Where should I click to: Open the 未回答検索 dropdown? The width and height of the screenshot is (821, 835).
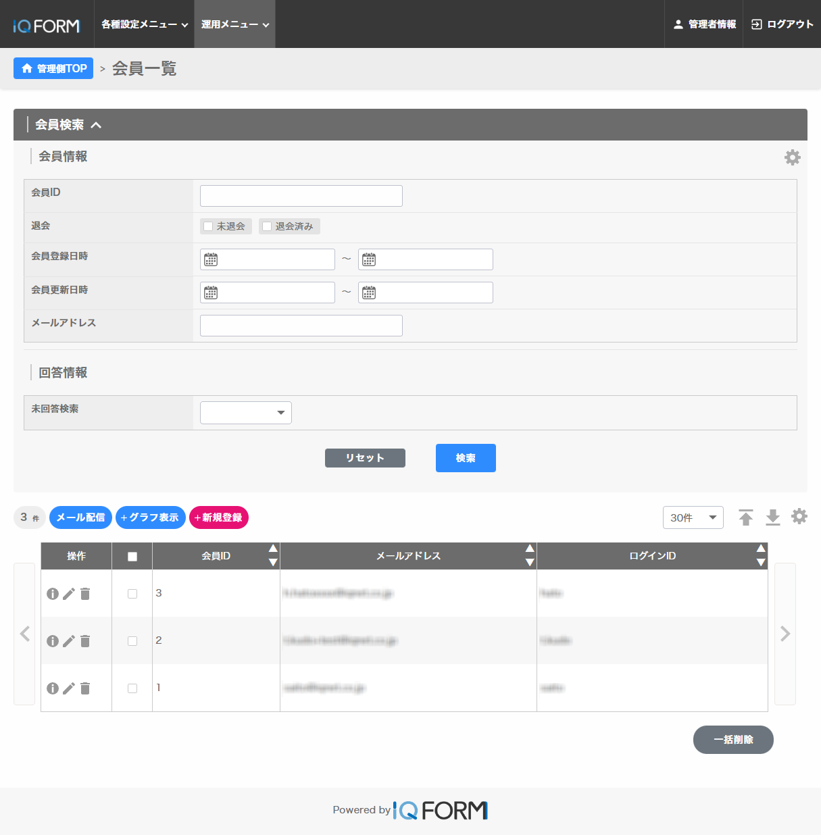(x=245, y=412)
